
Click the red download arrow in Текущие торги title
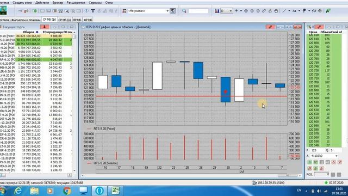[45, 27]
